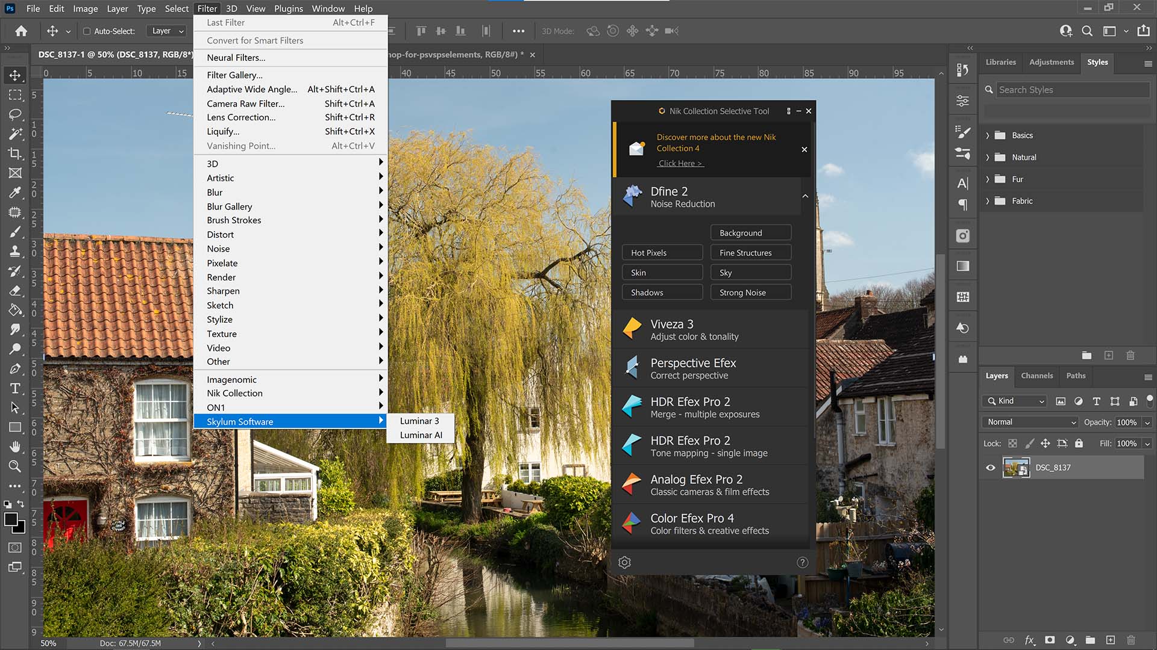The width and height of the screenshot is (1157, 650).
Task: Switch to the Channels tab
Action: tap(1036, 376)
